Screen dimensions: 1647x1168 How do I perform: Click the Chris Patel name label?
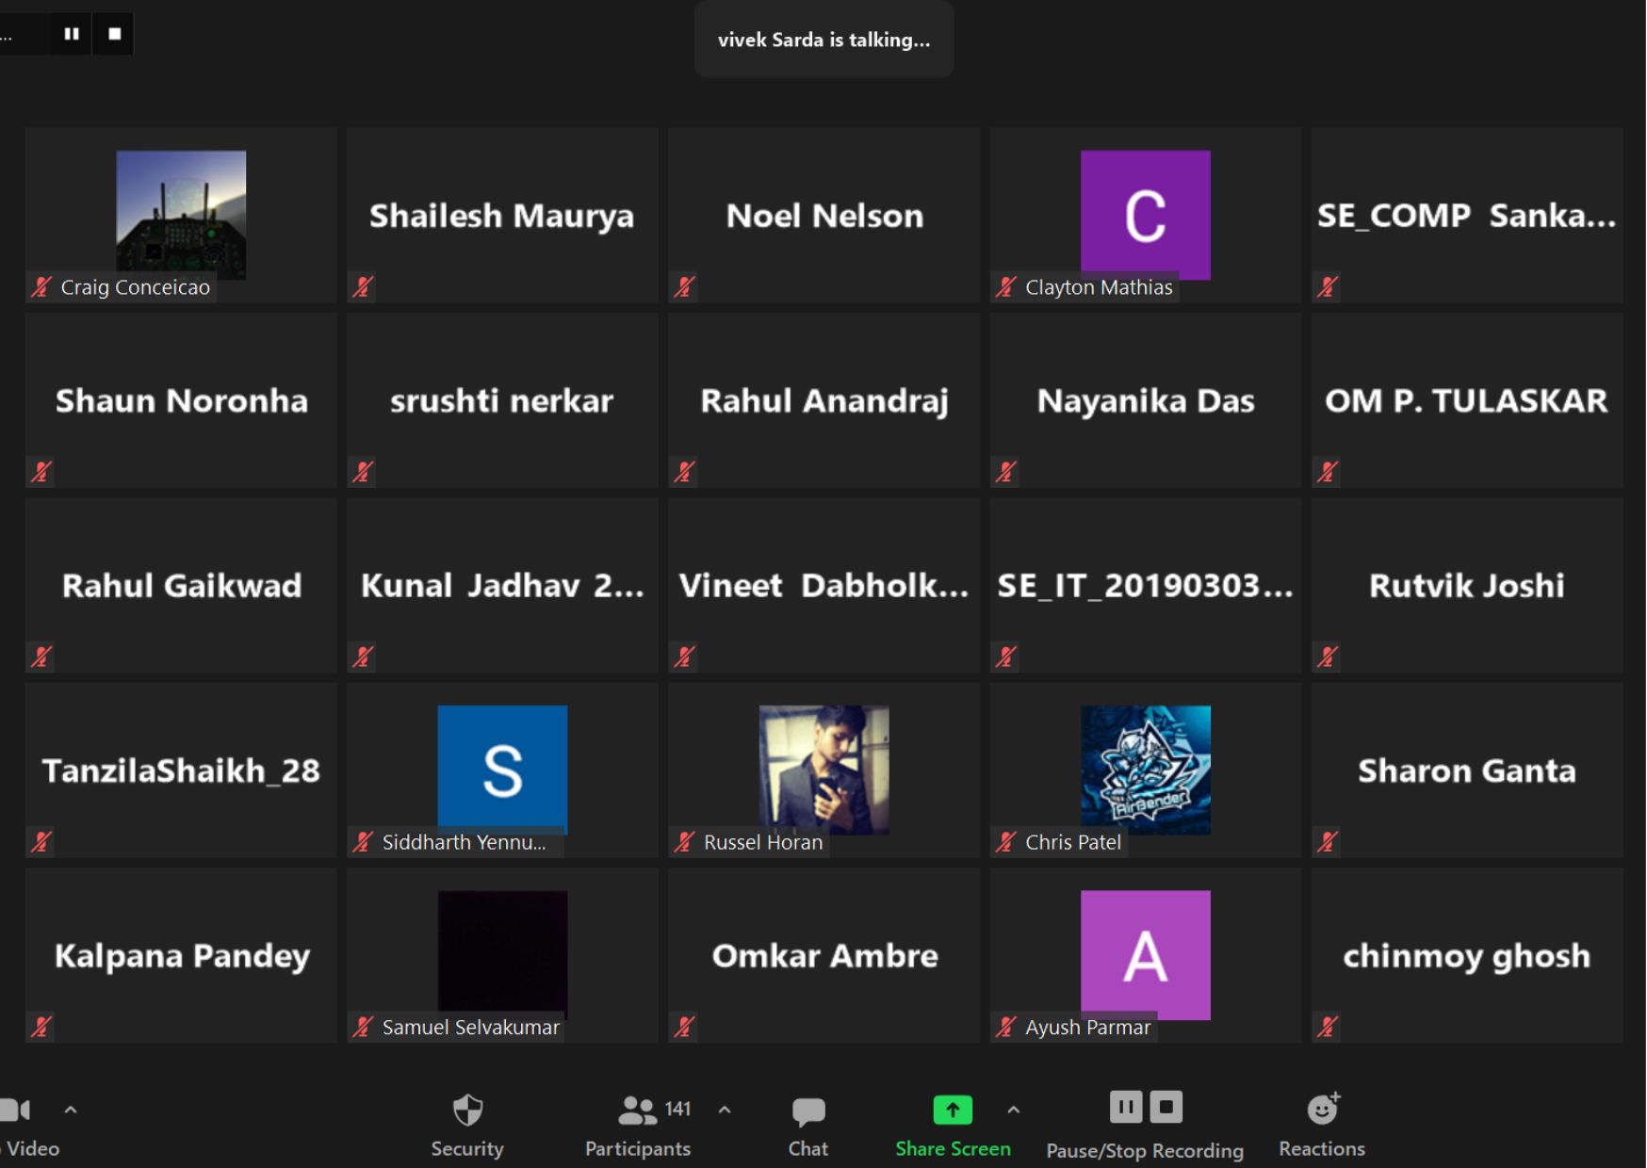[x=1073, y=842]
